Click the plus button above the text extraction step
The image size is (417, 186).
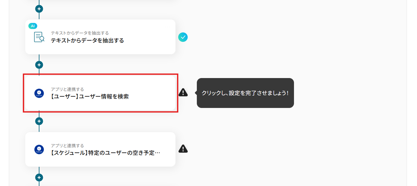39,9
